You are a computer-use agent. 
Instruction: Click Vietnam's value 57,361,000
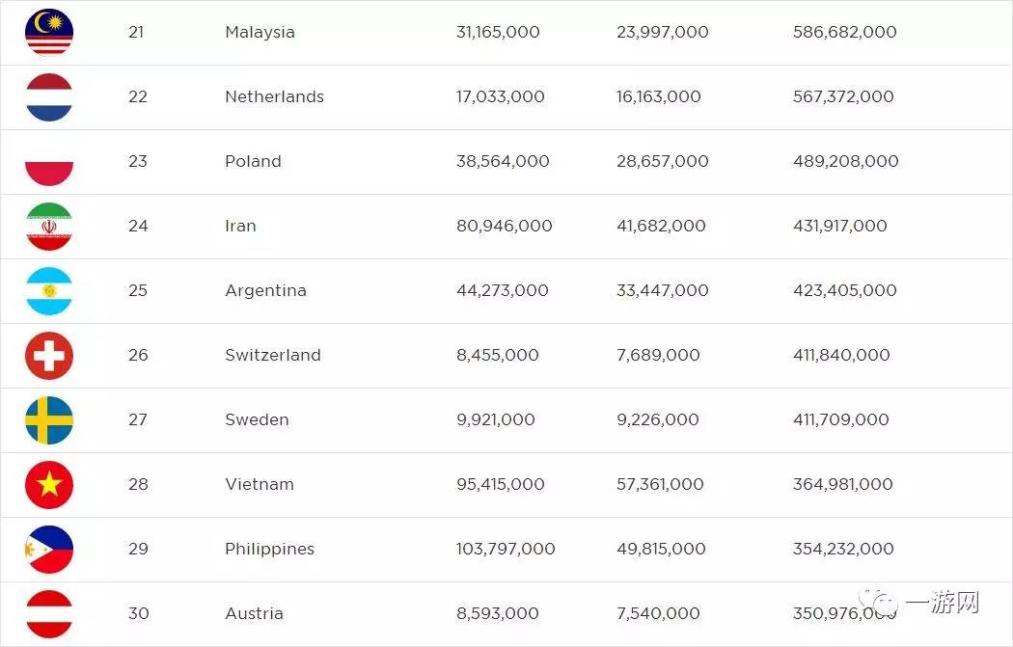(660, 484)
